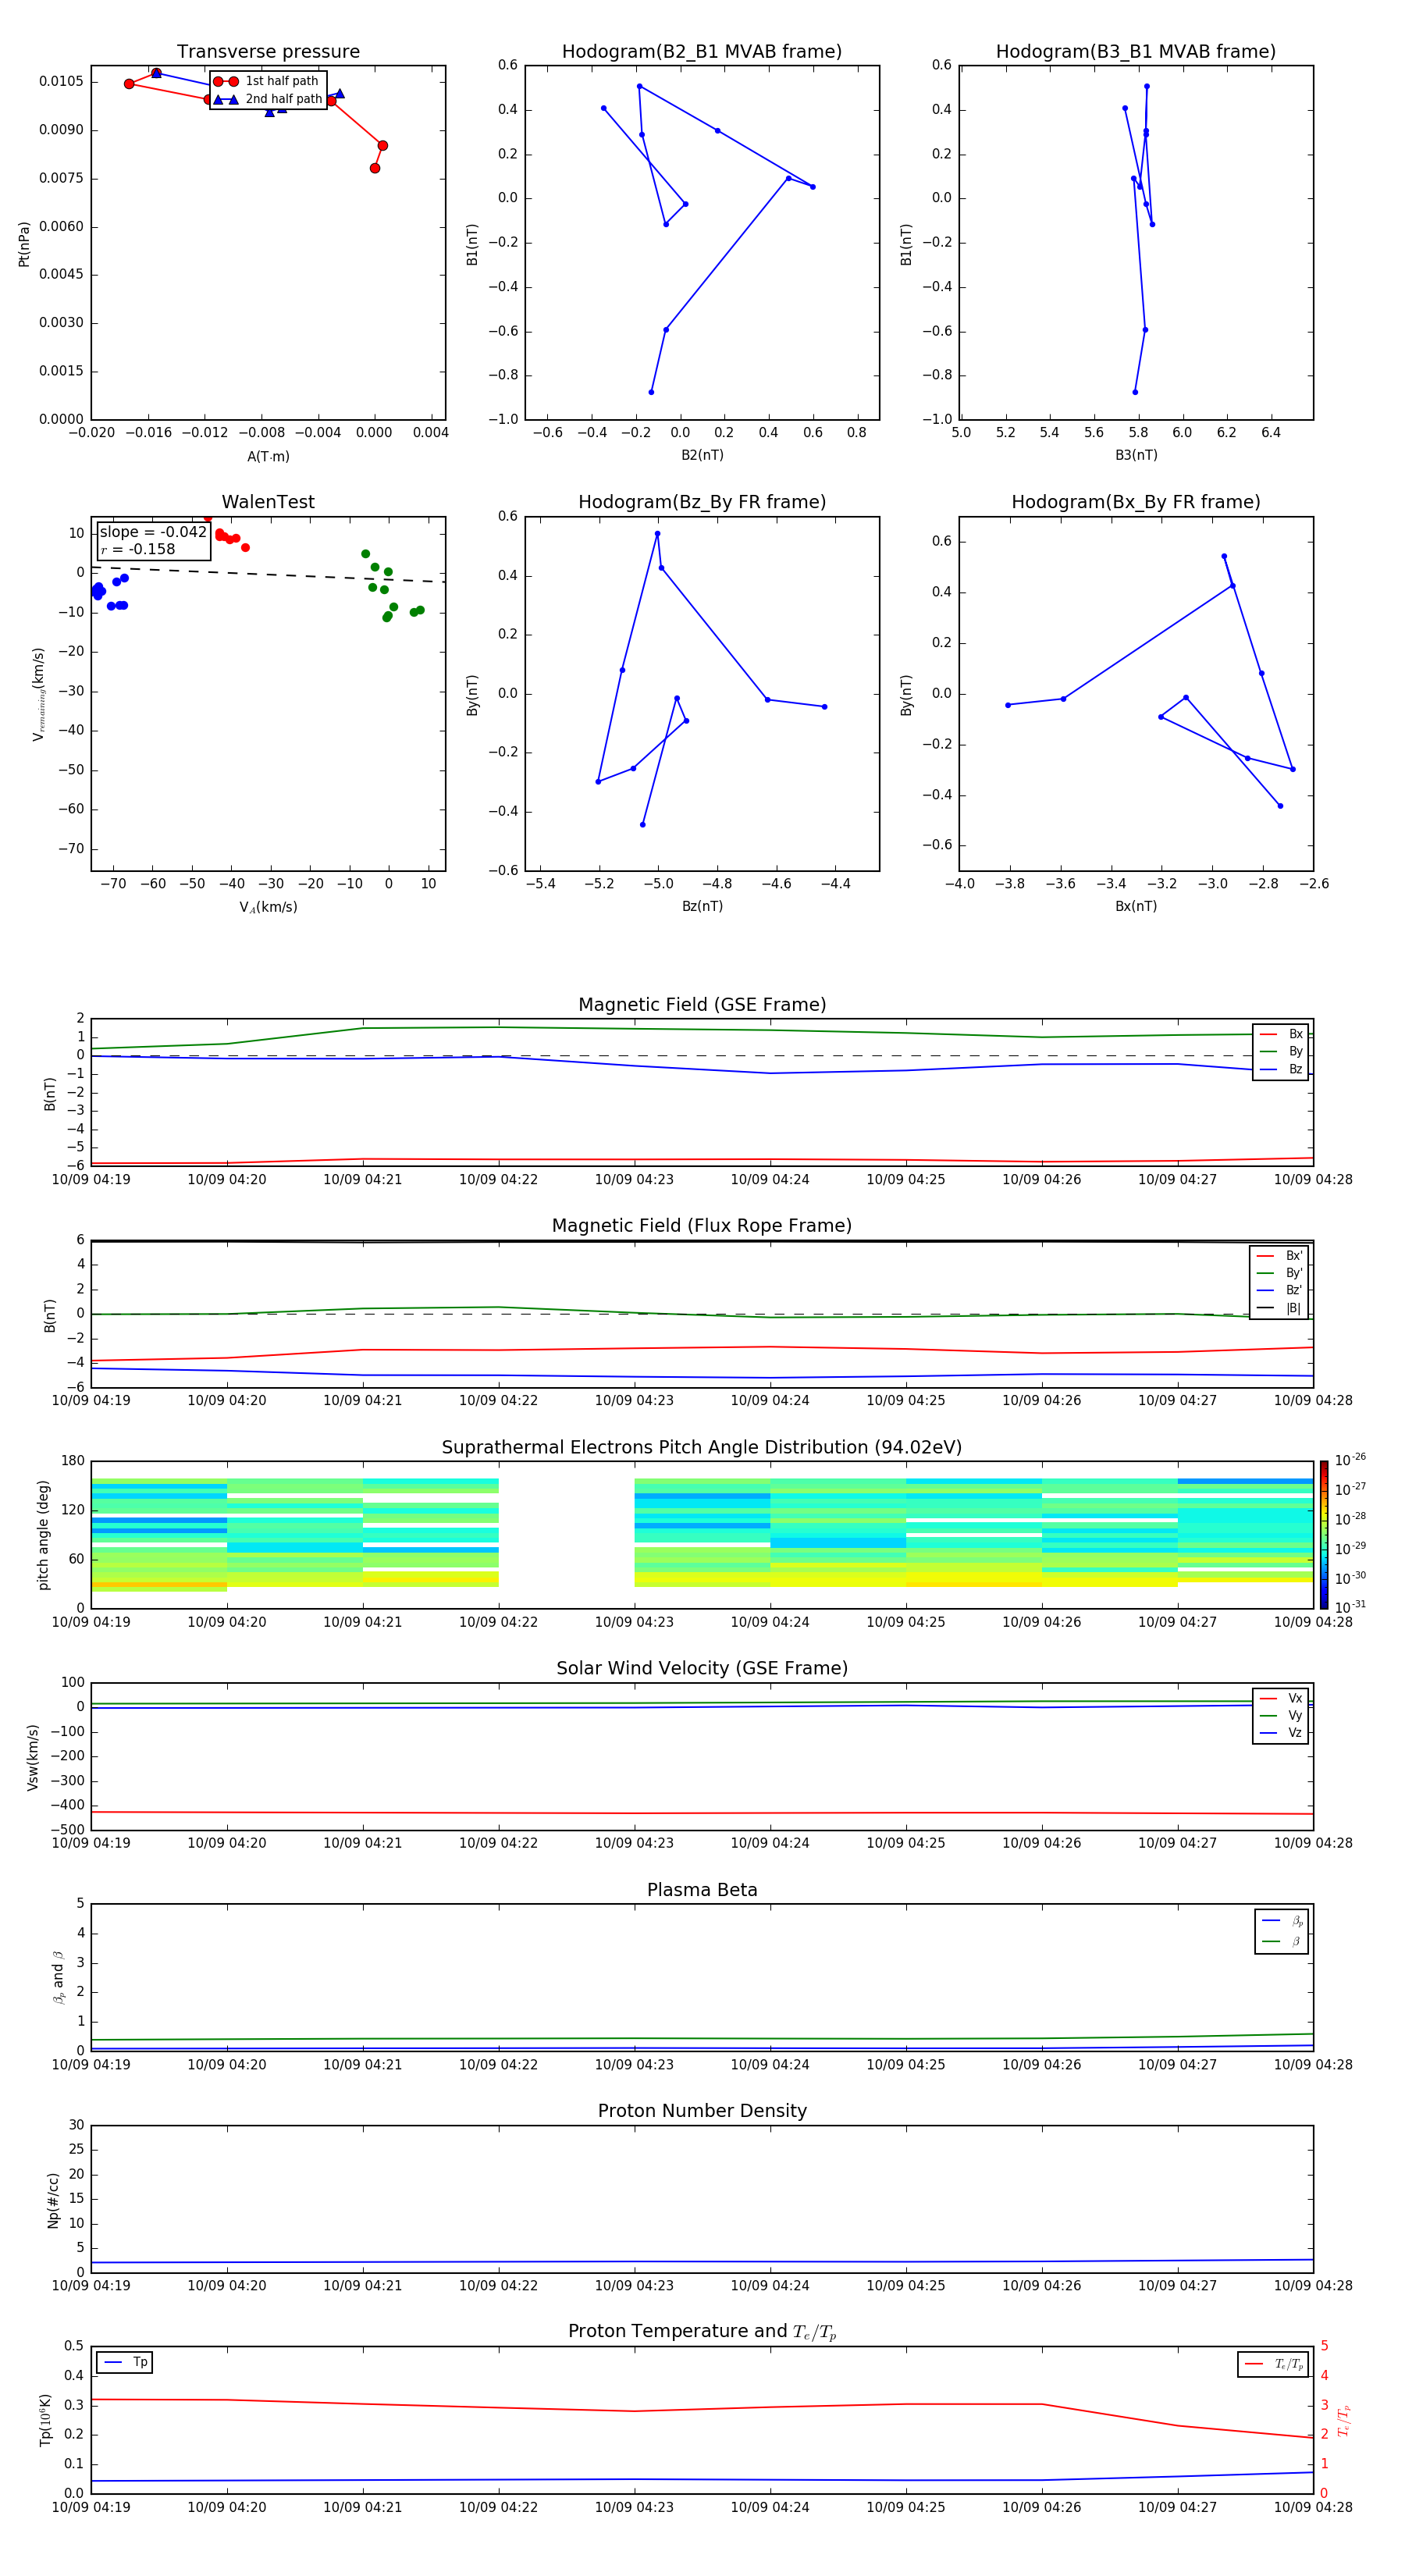Click the Bx legend entry in GSE magnetic field
Image resolution: width=1405 pixels, height=2576 pixels.
pyautogui.click(x=1281, y=1034)
